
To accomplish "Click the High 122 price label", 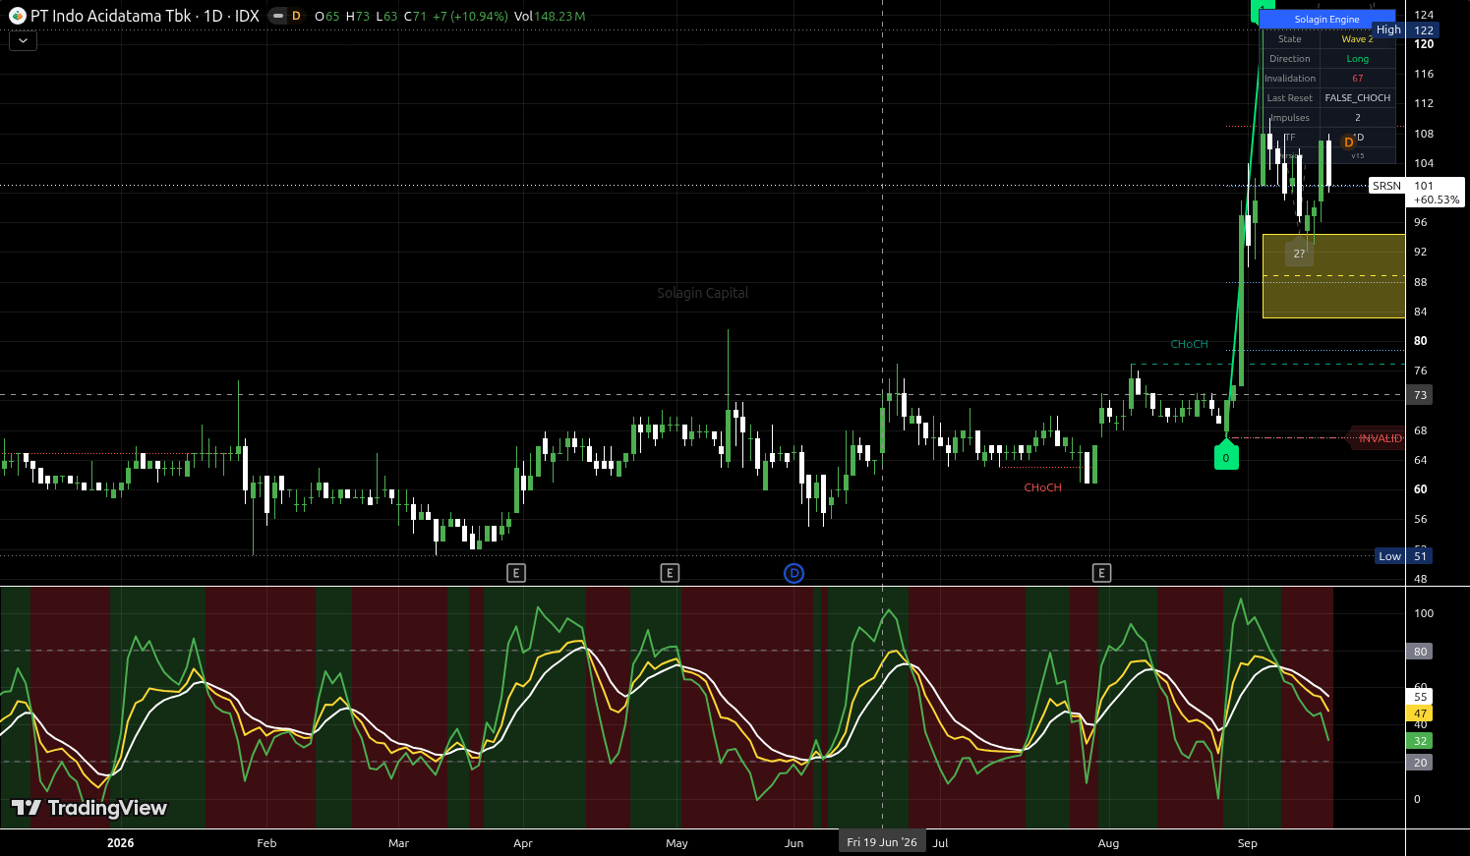I will point(1404,30).
